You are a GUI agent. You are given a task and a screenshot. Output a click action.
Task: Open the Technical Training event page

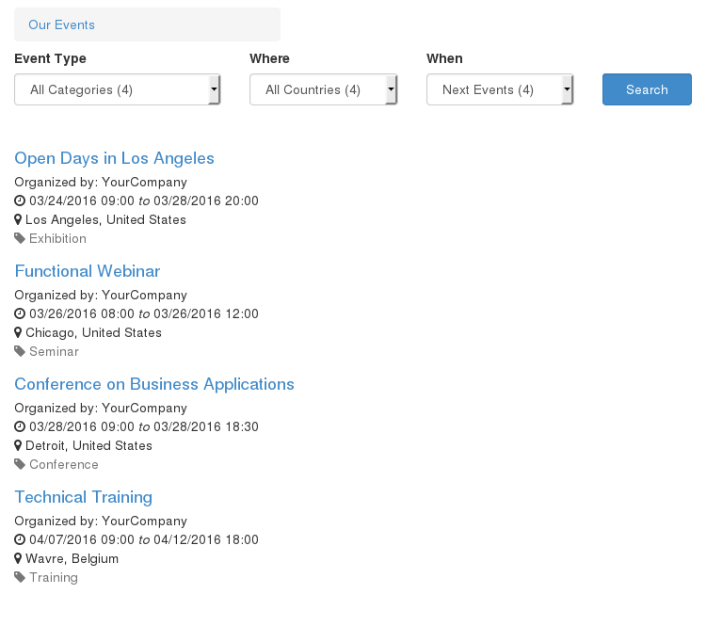click(83, 497)
